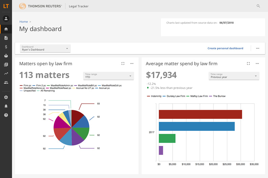Image resolution: width=268 pixels, height=178 pixels.
Task: Click the notifications bell icon
Action: [x=6, y=106]
